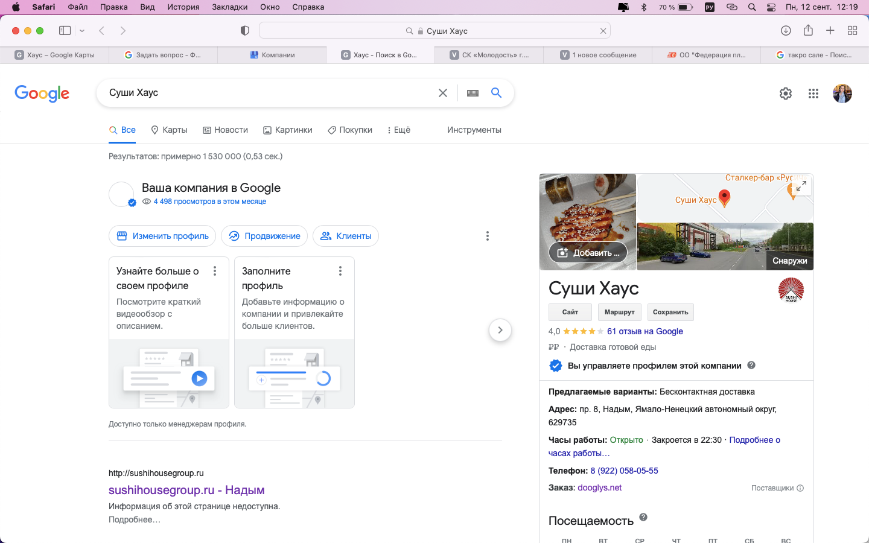Open the Заполните профиль card image

(x=294, y=373)
